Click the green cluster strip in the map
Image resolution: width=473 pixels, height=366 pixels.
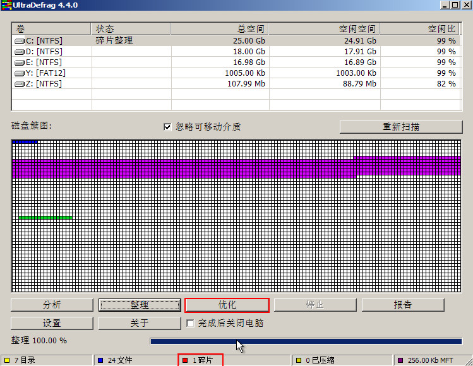[x=45, y=217]
